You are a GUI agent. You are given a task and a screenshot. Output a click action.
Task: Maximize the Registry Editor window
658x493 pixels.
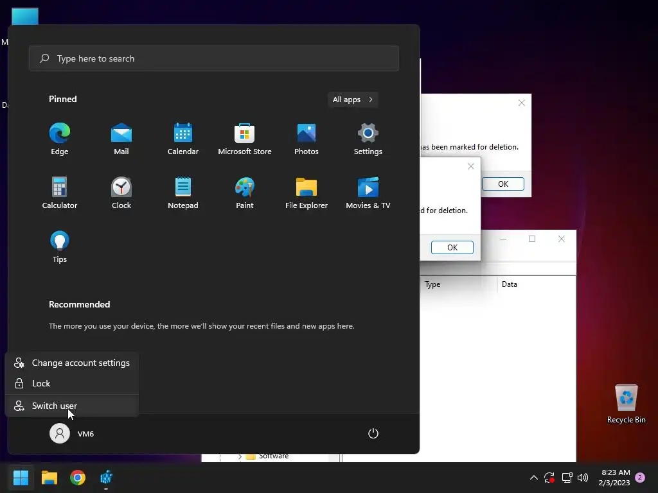point(531,239)
